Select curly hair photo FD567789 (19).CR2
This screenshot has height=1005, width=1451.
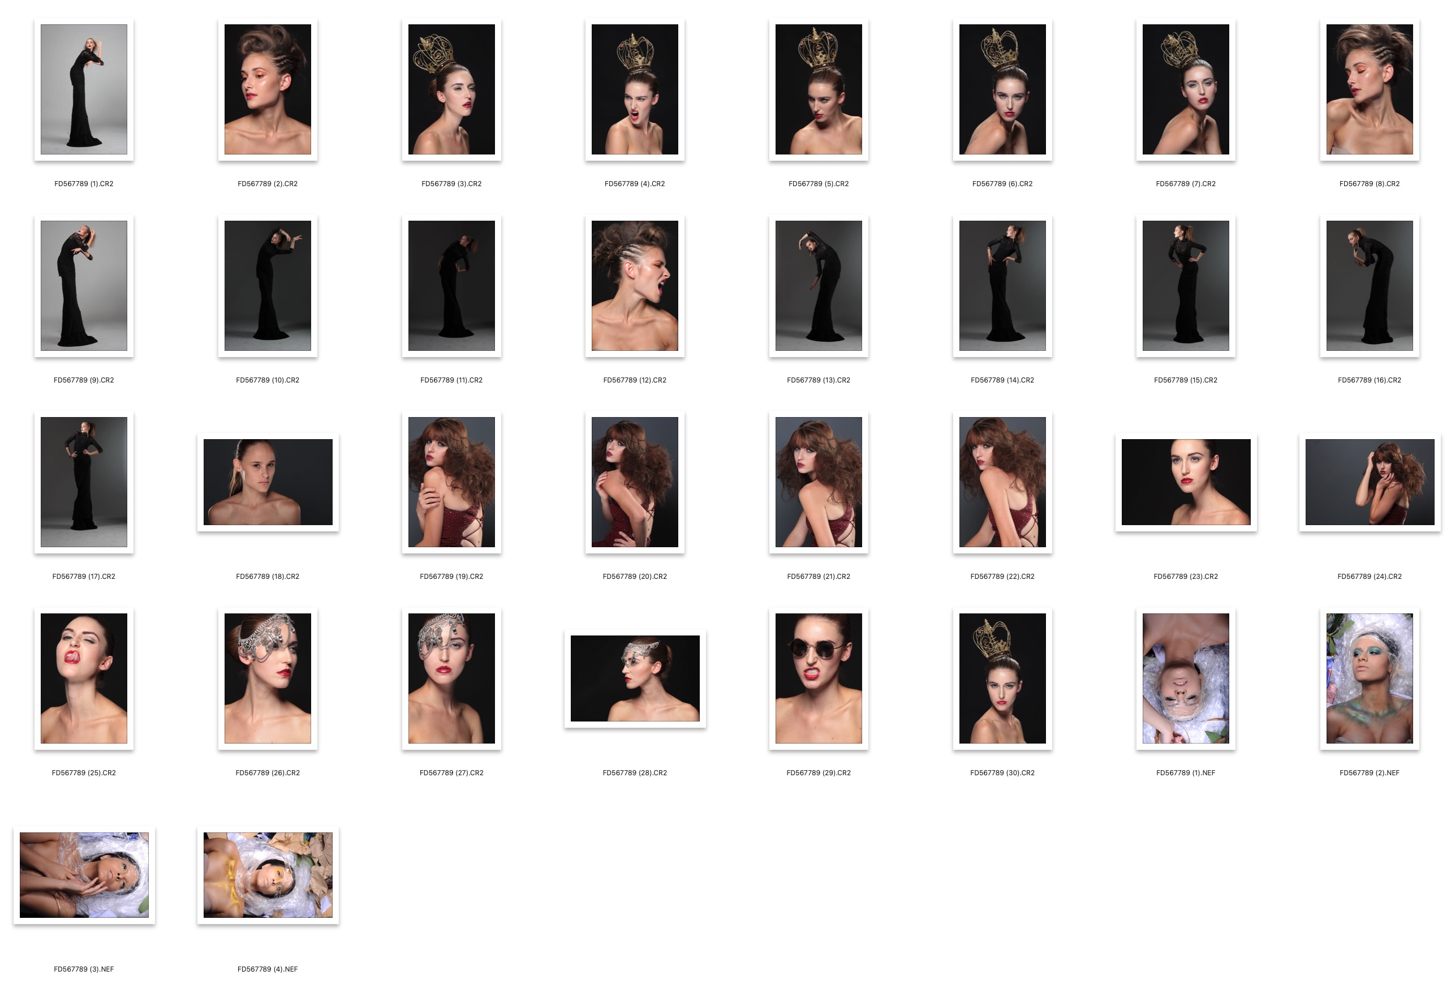(x=451, y=482)
